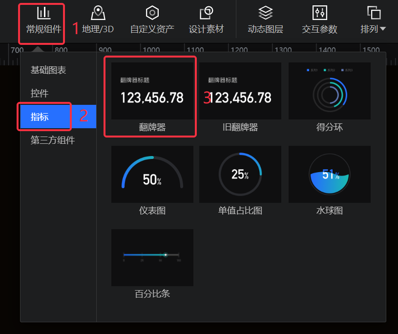
Task: Select the 基础图表 category
Action: pos(48,70)
